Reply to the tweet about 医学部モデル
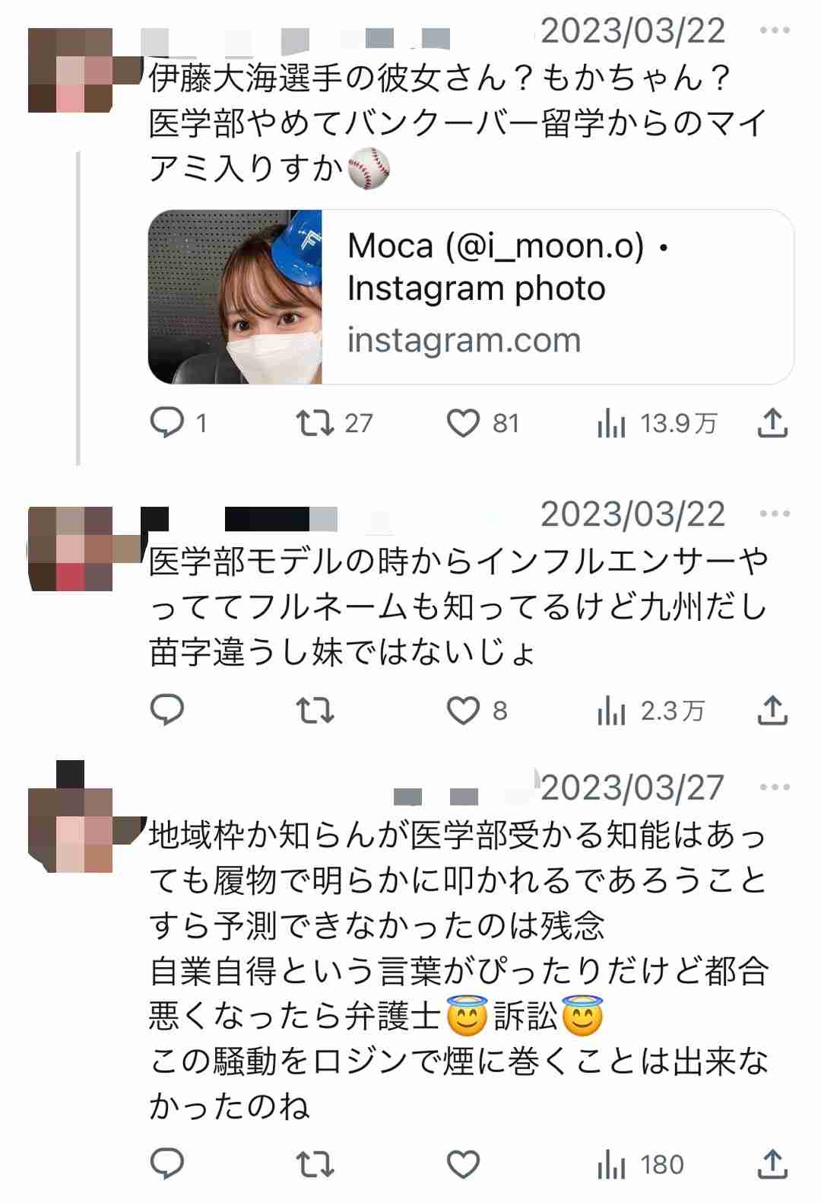Screen dimensions: 821x1203 tap(168, 710)
